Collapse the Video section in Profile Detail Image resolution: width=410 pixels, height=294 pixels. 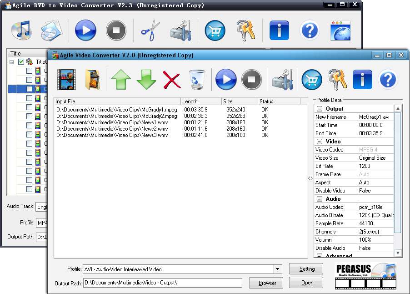320,142
